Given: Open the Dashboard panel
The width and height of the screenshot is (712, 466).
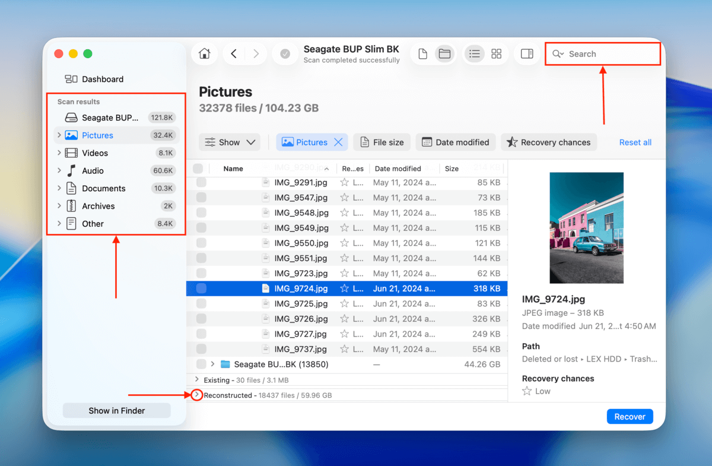Looking at the screenshot, I should [95, 79].
